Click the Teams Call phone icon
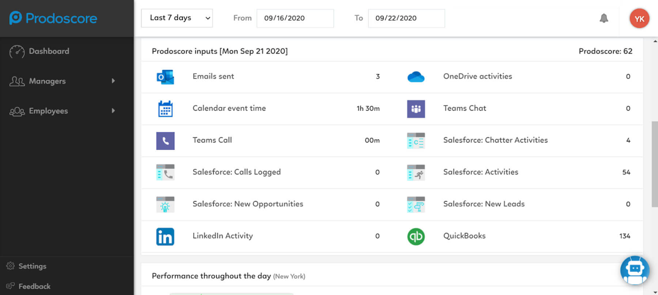The width and height of the screenshot is (658, 295). point(165,141)
